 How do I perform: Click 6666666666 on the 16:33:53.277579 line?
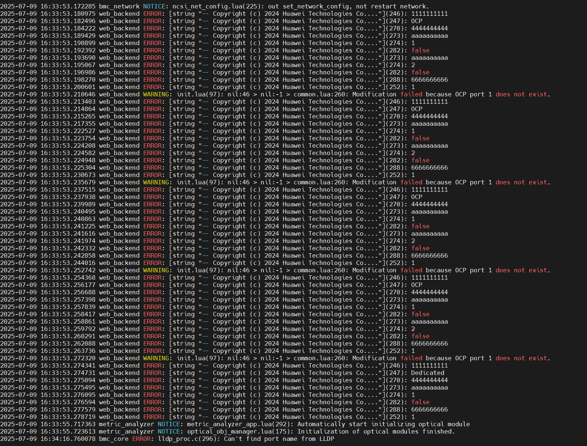(430, 409)
